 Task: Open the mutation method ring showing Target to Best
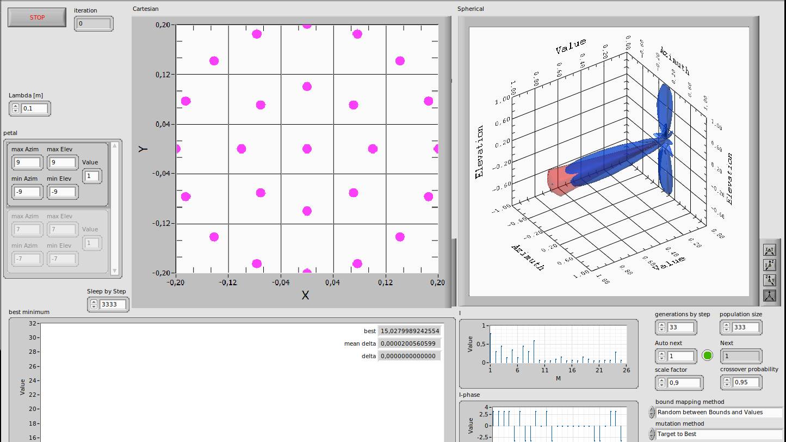click(x=719, y=434)
